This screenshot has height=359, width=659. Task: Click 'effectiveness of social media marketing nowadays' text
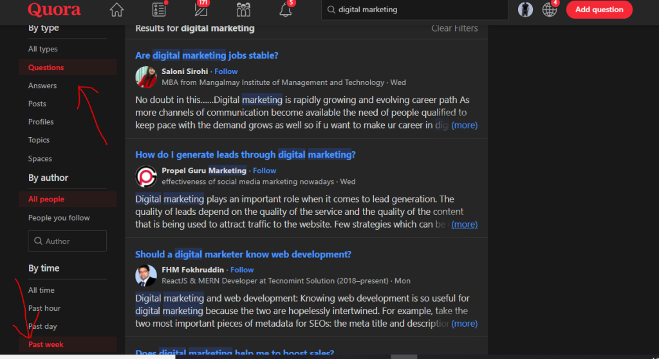248,181
